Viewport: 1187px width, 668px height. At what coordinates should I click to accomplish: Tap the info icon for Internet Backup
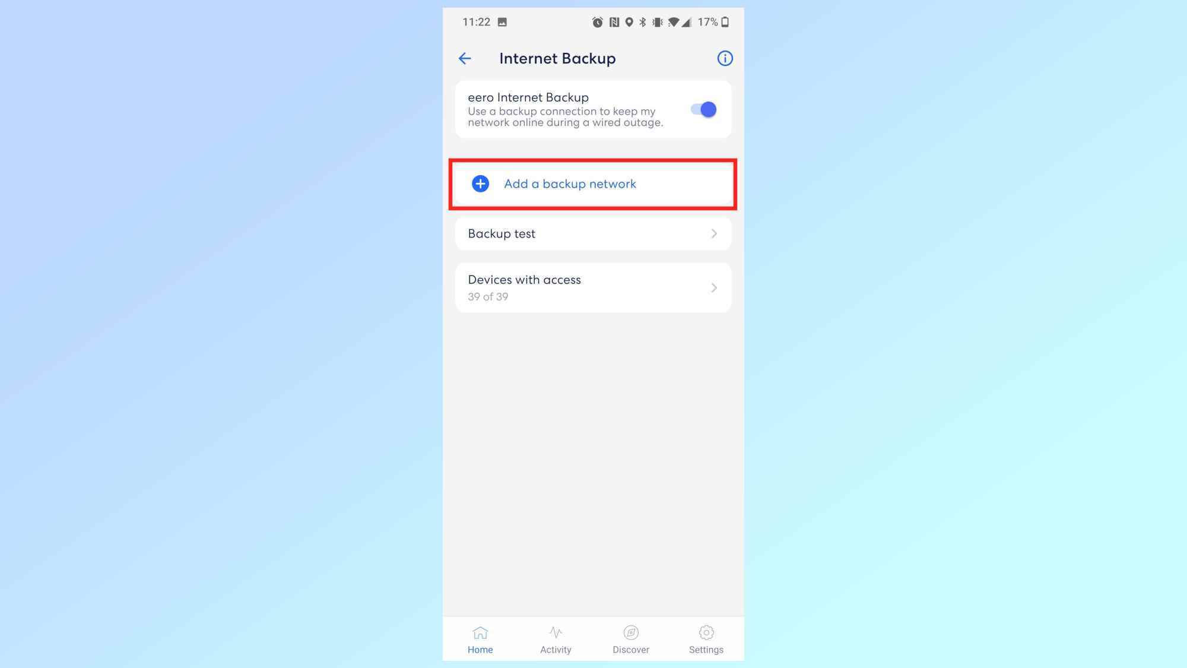click(x=724, y=57)
